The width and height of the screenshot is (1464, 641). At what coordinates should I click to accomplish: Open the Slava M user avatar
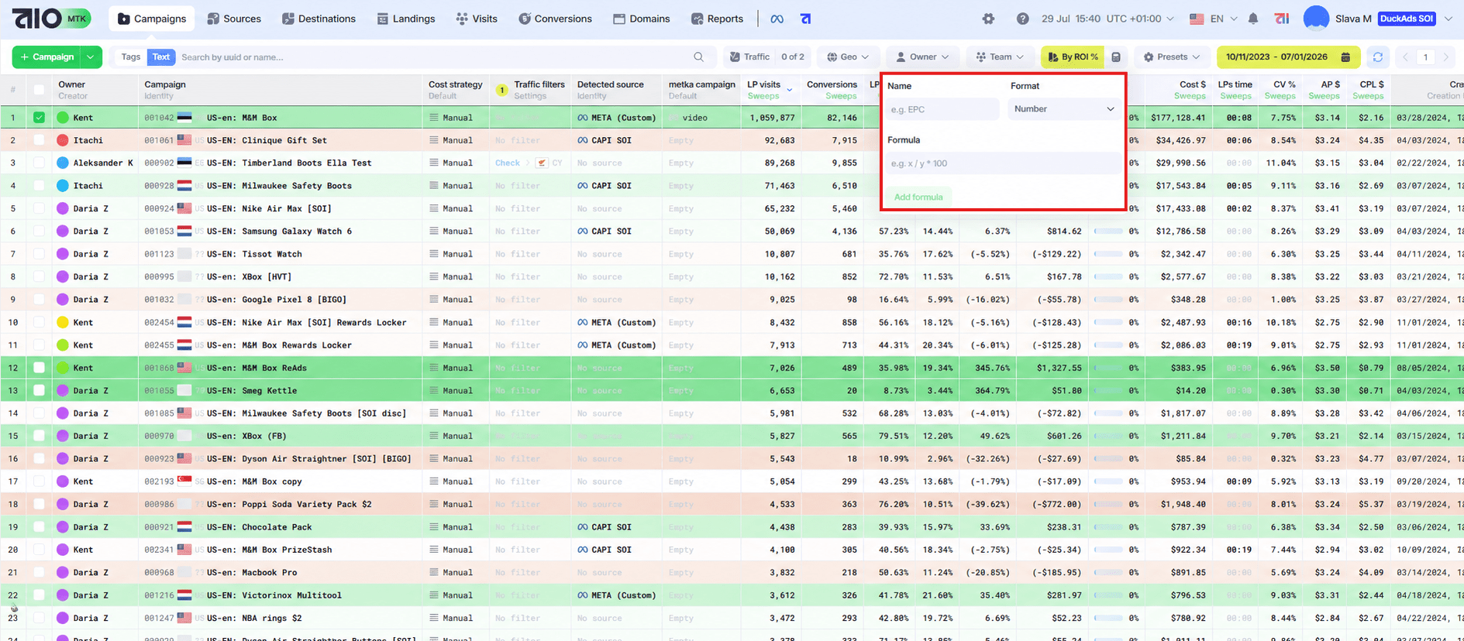click(1316, 18)
